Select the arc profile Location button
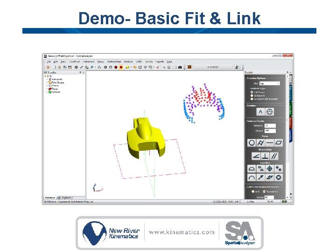Image resolution: width=336 pixels, height=252 pixels. point(252,177)
